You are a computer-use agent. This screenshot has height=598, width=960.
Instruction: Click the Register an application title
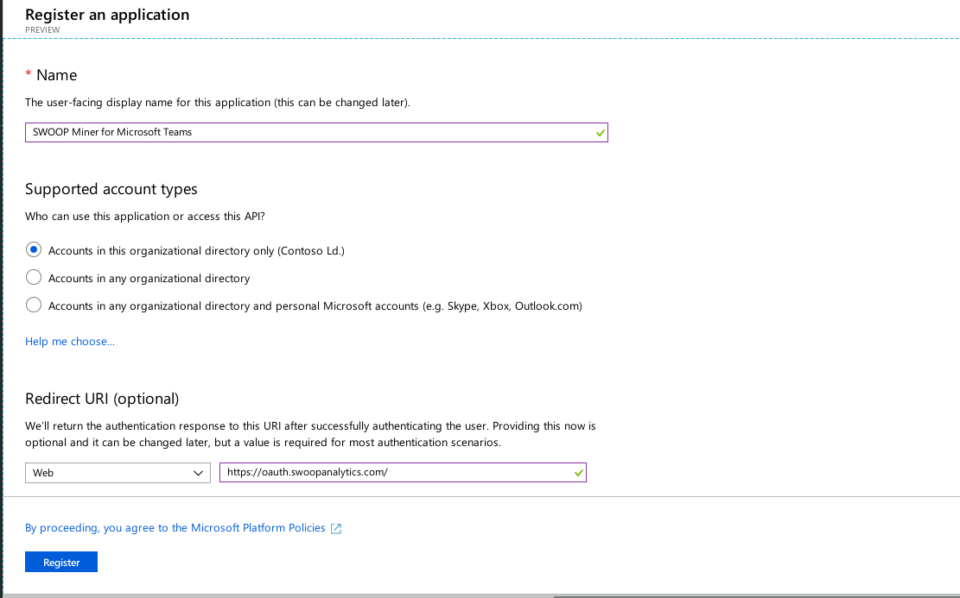[107, 15]
